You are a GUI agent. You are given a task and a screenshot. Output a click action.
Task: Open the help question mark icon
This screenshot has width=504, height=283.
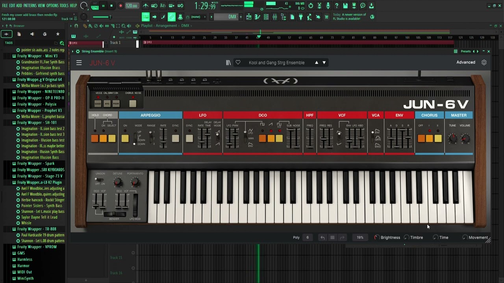[337, 6]
